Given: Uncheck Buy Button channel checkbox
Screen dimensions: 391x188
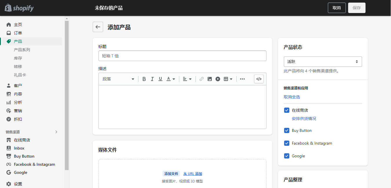Looking at the screenshot, I should [287, 130].
